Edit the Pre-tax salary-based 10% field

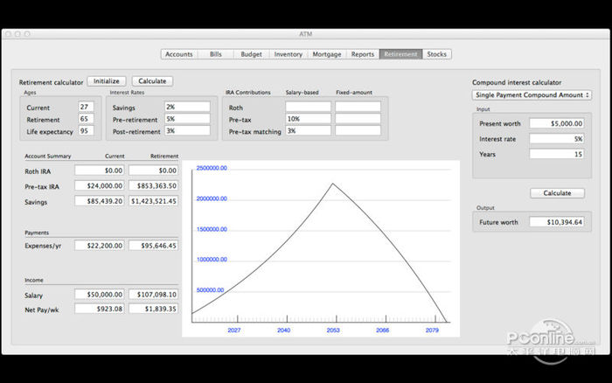[308, 119]
